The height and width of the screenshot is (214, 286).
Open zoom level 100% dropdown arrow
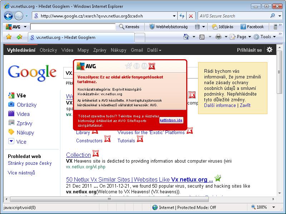pyautogui.click(x=273, y=207)
